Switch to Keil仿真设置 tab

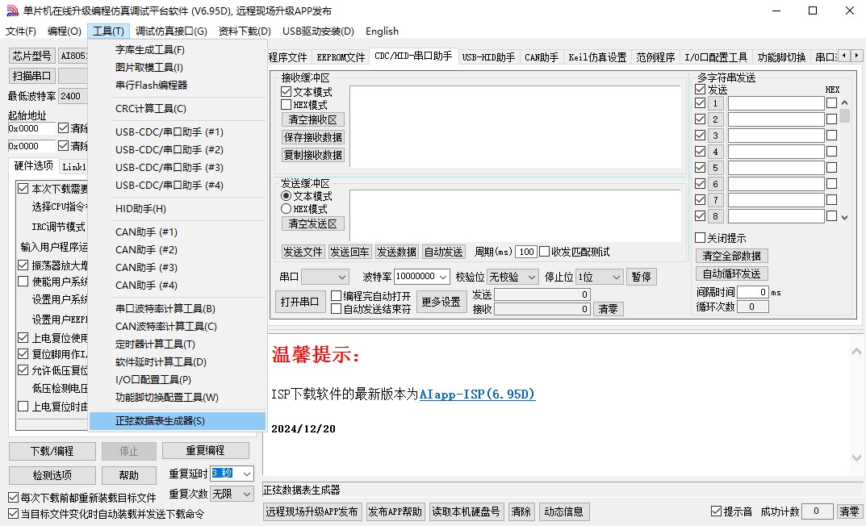[x=597, y=57]
